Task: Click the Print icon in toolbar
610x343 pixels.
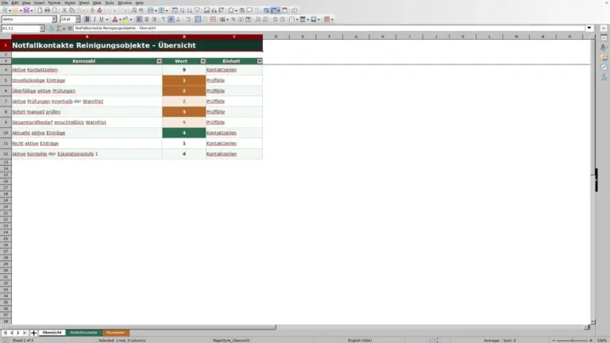Action: point(47,10)
